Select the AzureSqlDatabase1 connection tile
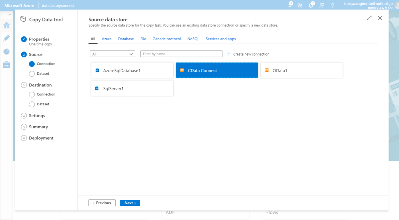The height and width of the screenshot is (220, 399). (132, 70)
